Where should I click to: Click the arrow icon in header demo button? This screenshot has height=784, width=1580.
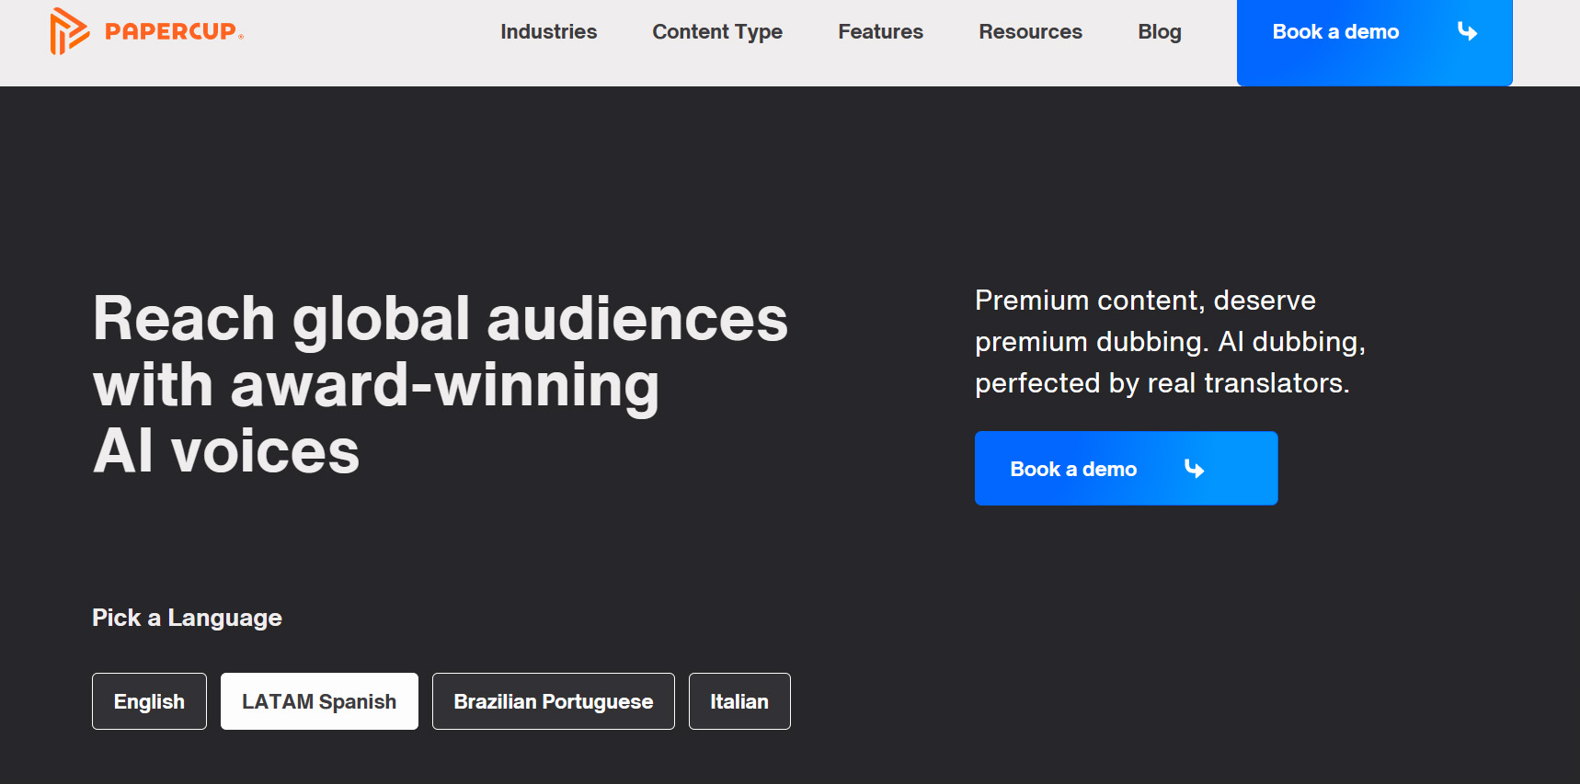(x=1467, y=32)
